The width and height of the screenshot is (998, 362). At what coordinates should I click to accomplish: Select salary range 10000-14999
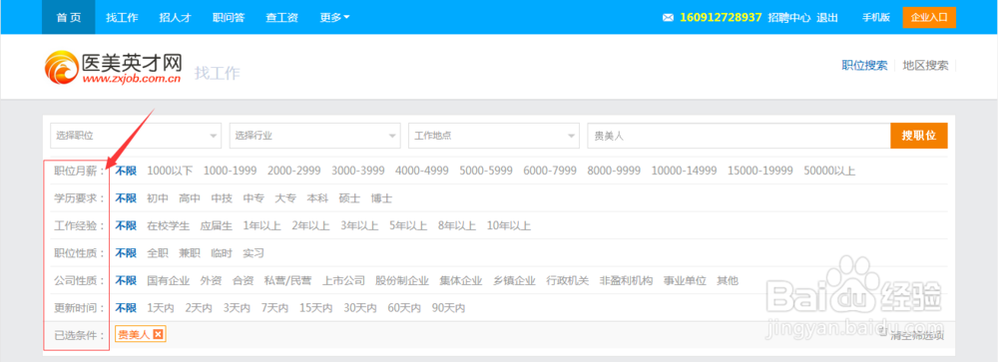(685, 171)
